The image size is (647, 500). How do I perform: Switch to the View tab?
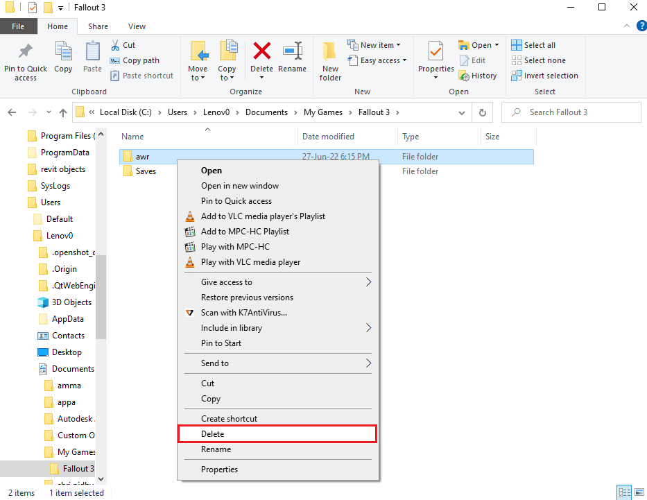(x=137, y=26)
